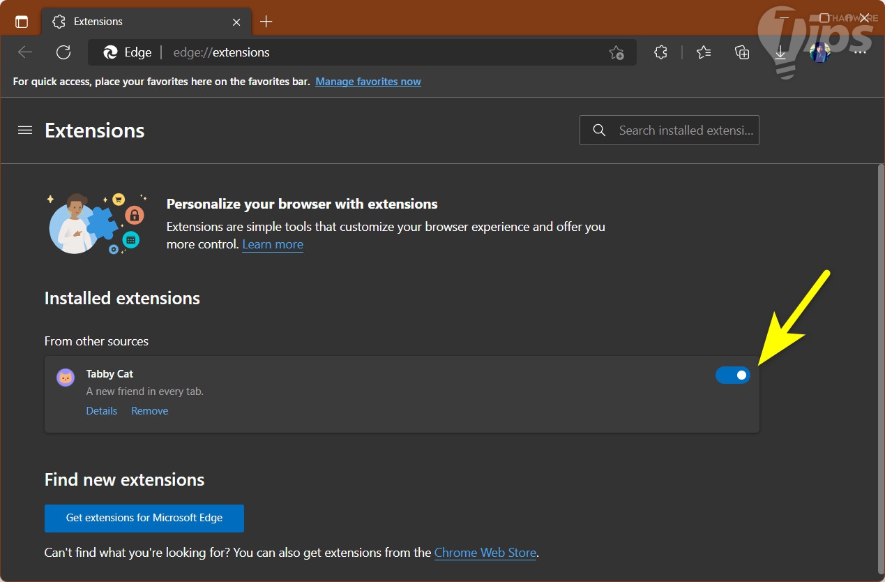This screenshot has width=885, height=582.
Task: Open the Collections icon
Action: point(742,52)
